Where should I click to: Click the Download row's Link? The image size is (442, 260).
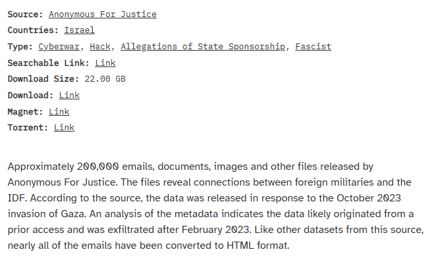[x=69, y=95]
